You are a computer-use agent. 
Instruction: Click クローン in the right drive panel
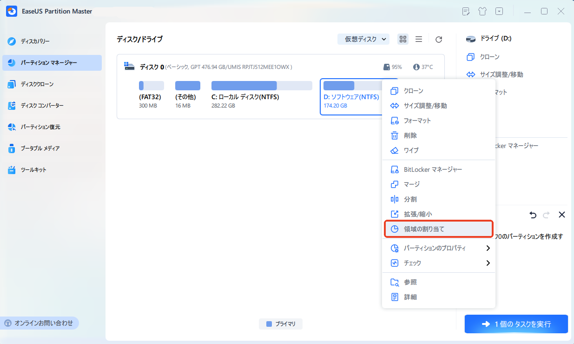coord(483,57)
